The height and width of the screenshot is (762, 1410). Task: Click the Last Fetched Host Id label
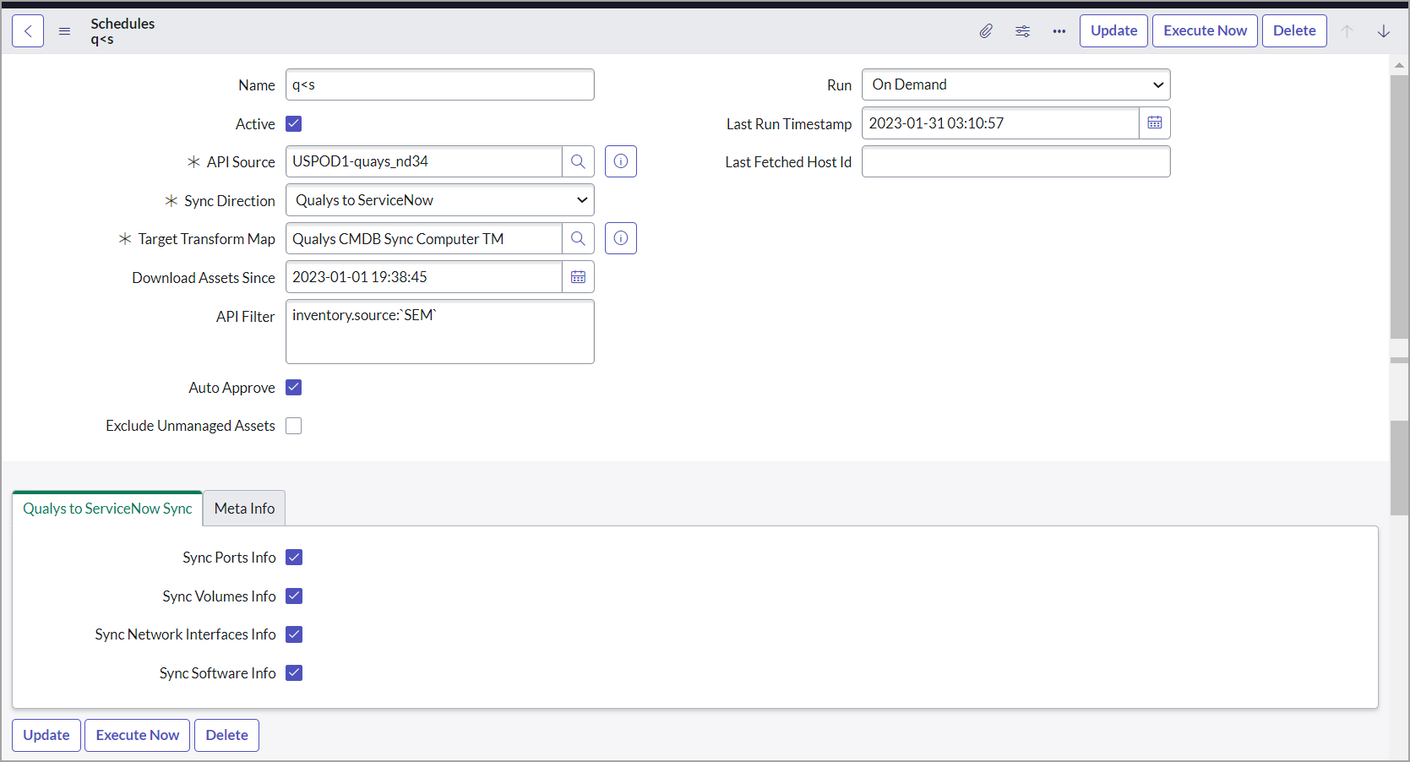pyautogui.click(x=788, y=162)
